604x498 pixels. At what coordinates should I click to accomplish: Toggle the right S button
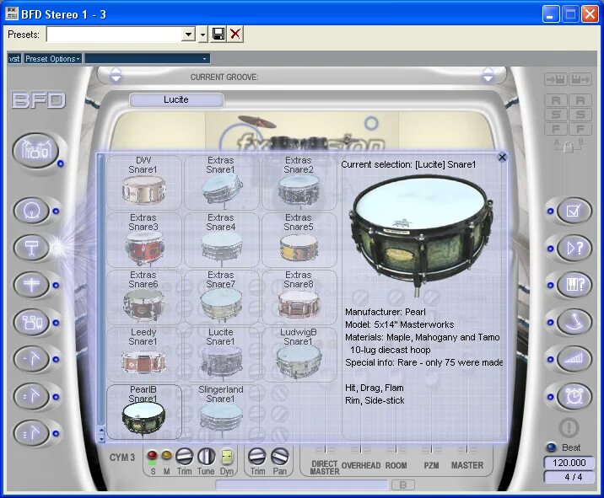pos(580,115)
